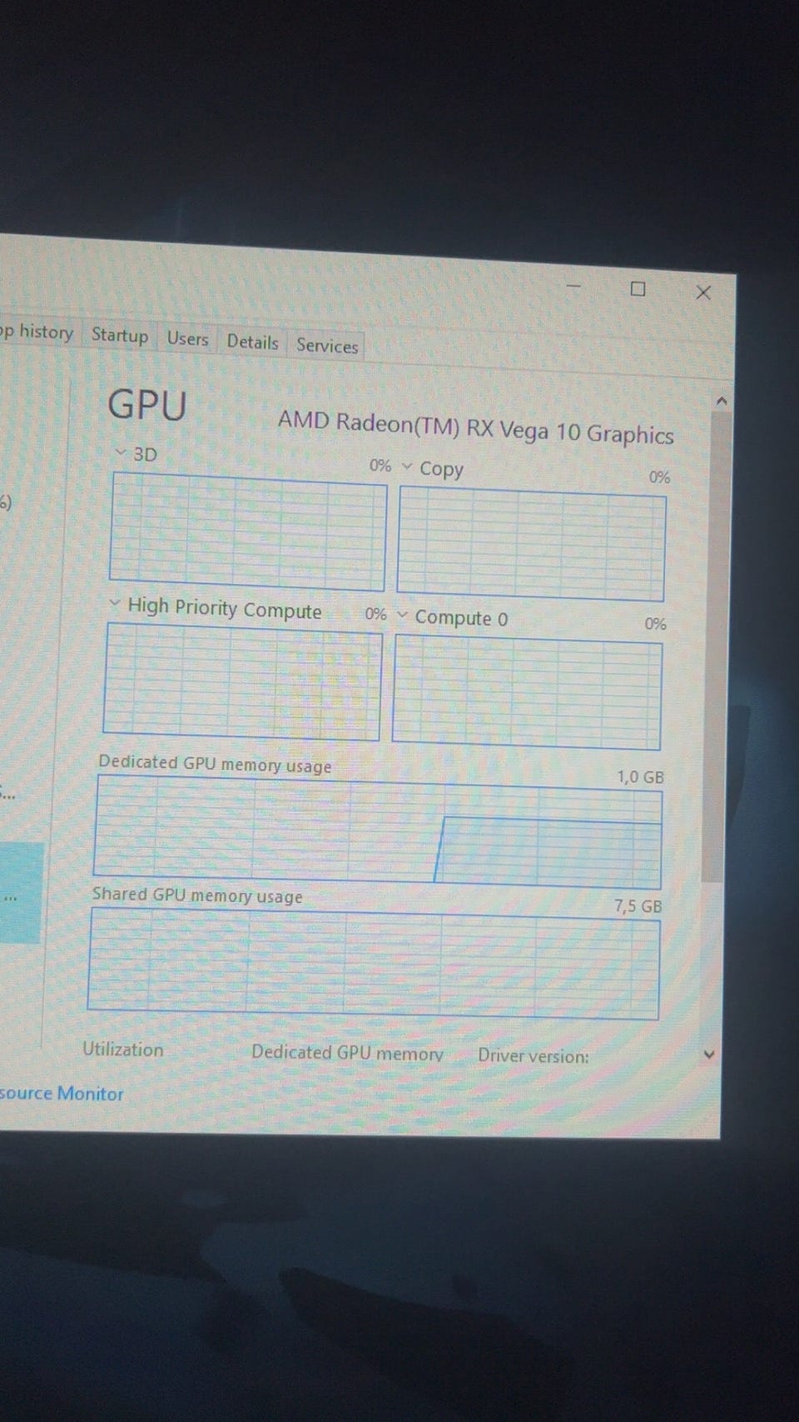The width and height of the screenshot is (799, 1422).
Task: Click the 3D usage graph
Action: [248, 531]
